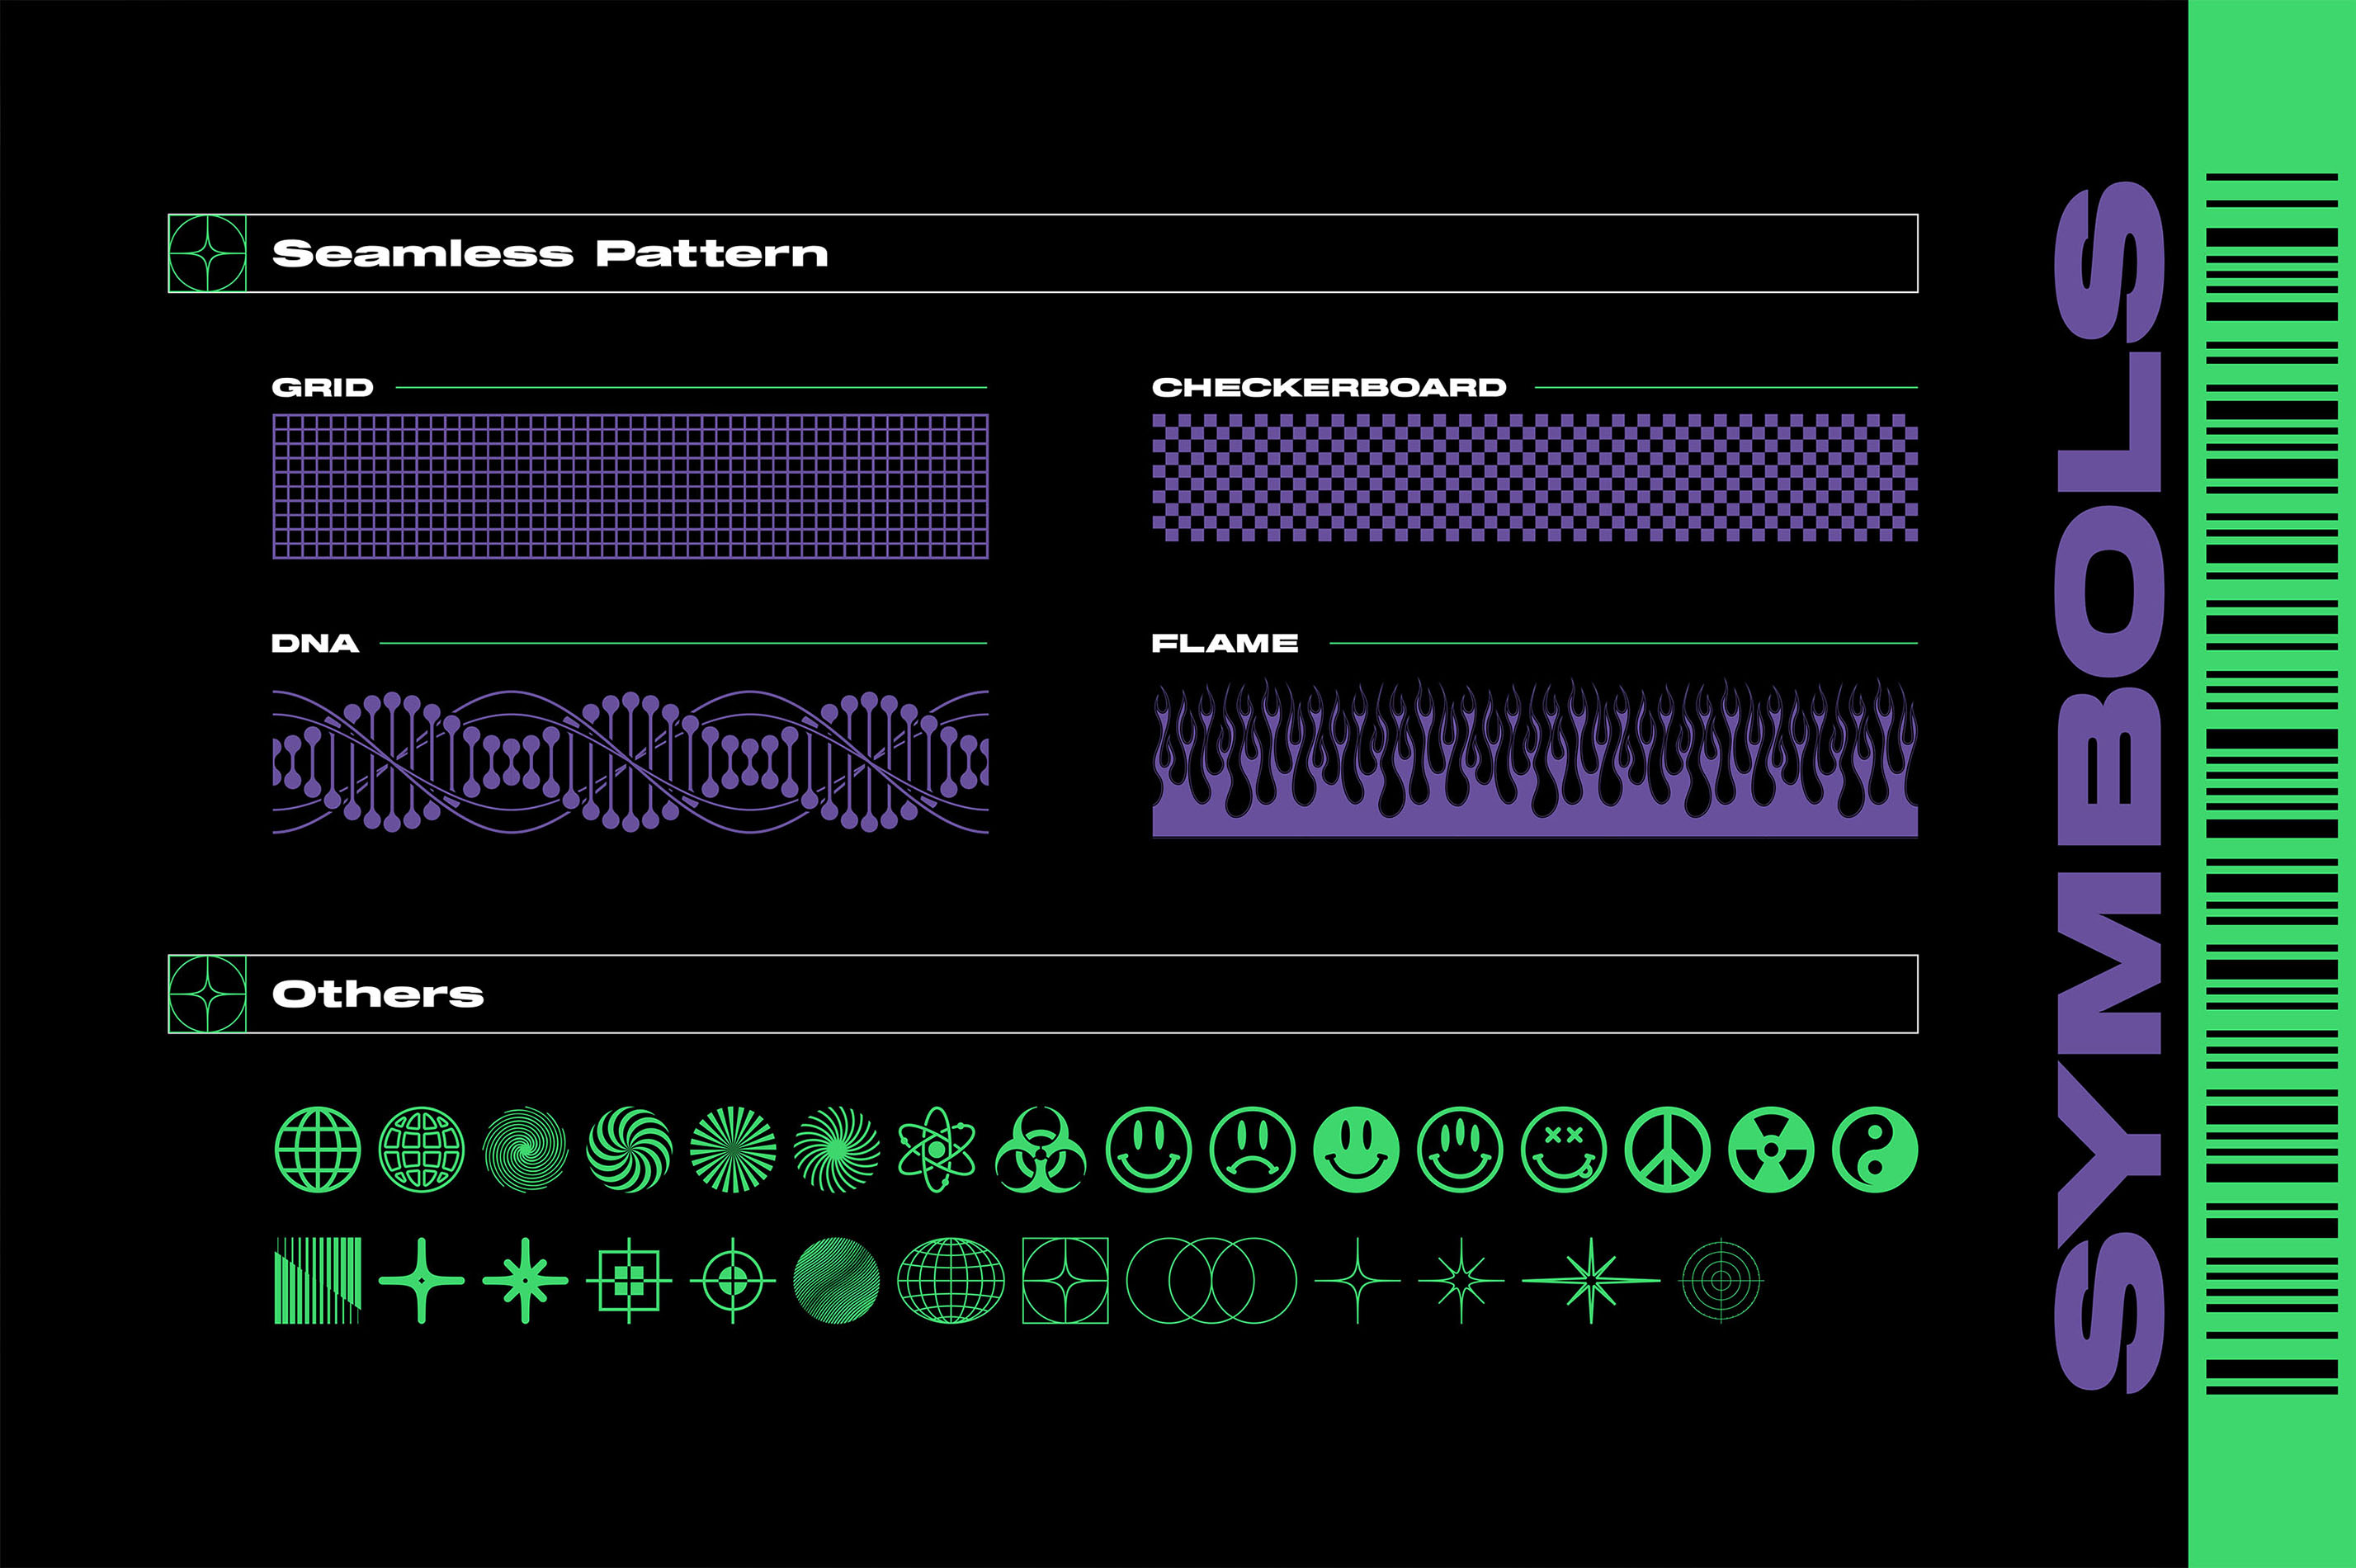Image resolution: width=2356 pixels, height=1568 pixels.
Task: Click the striped square with diagonal cut
Action: click(318, 1280)
